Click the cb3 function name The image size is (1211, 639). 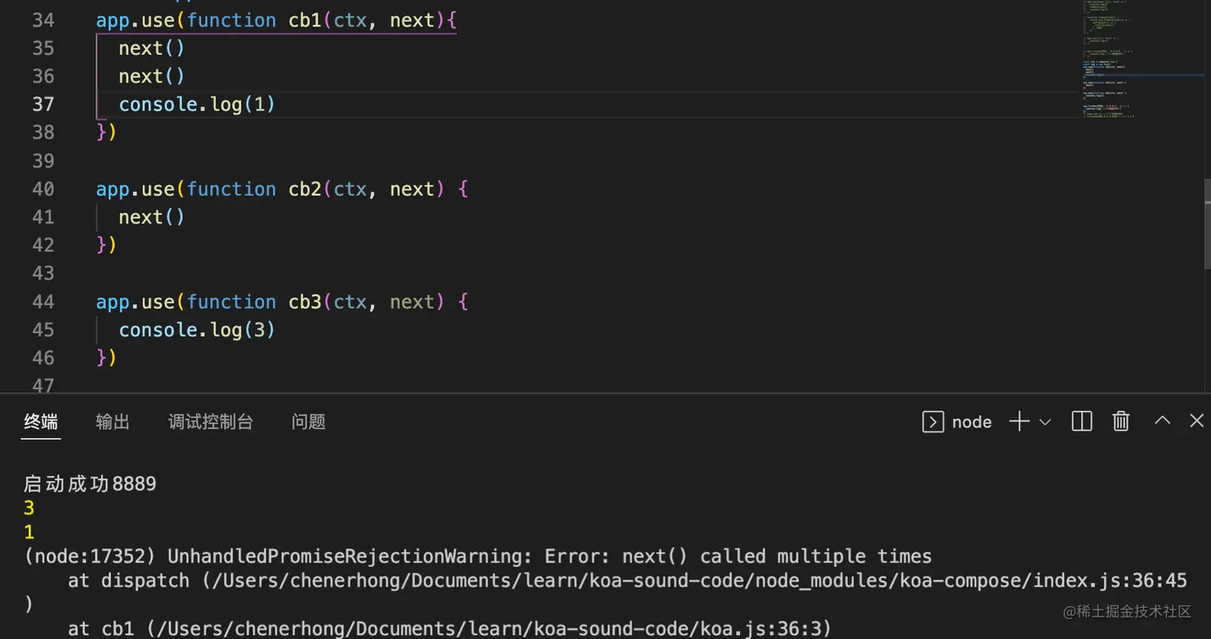[x=304, y=302]
